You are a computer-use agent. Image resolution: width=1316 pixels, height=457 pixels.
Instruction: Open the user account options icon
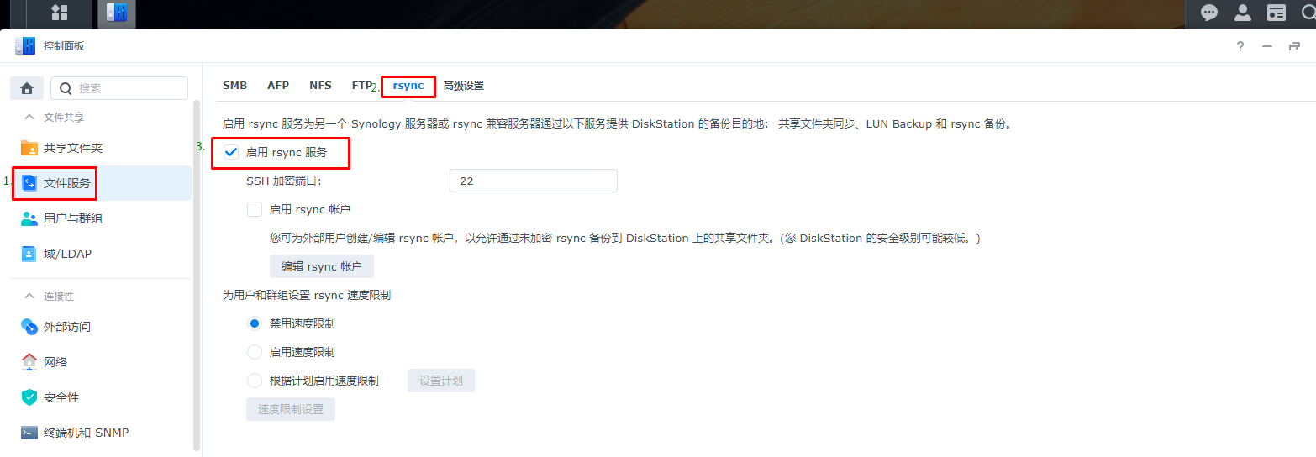[1243, 13]
